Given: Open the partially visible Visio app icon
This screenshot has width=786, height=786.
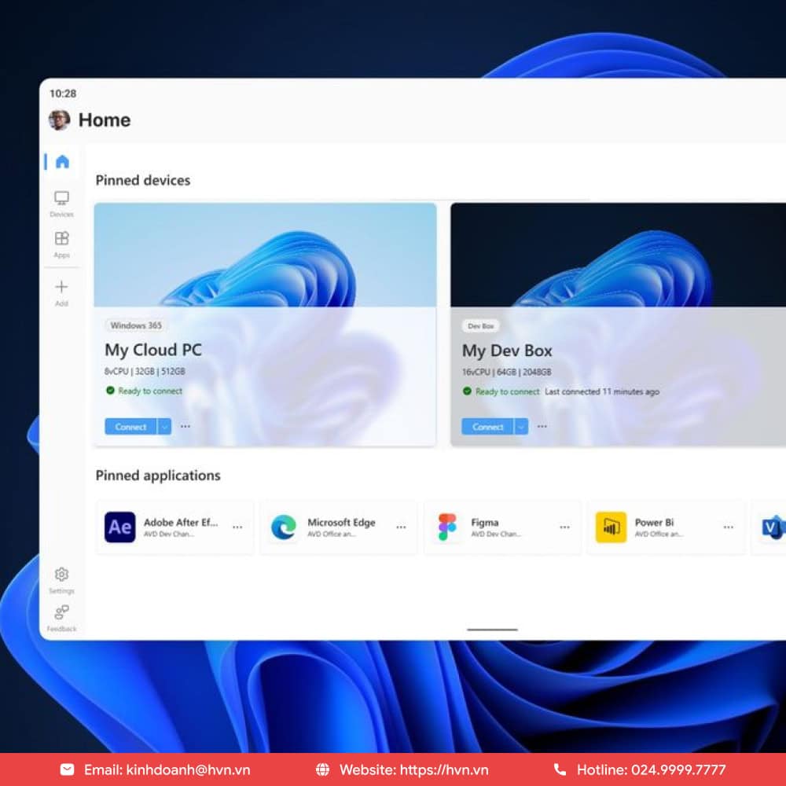Looking at the screenshot, I should tap(773, 527).
